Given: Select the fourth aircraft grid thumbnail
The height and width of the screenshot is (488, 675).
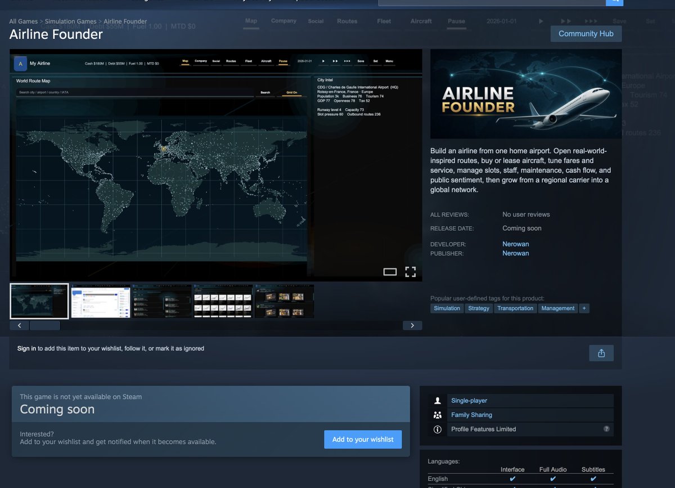Looking at the screenshot, I should [x=223, y=301].
